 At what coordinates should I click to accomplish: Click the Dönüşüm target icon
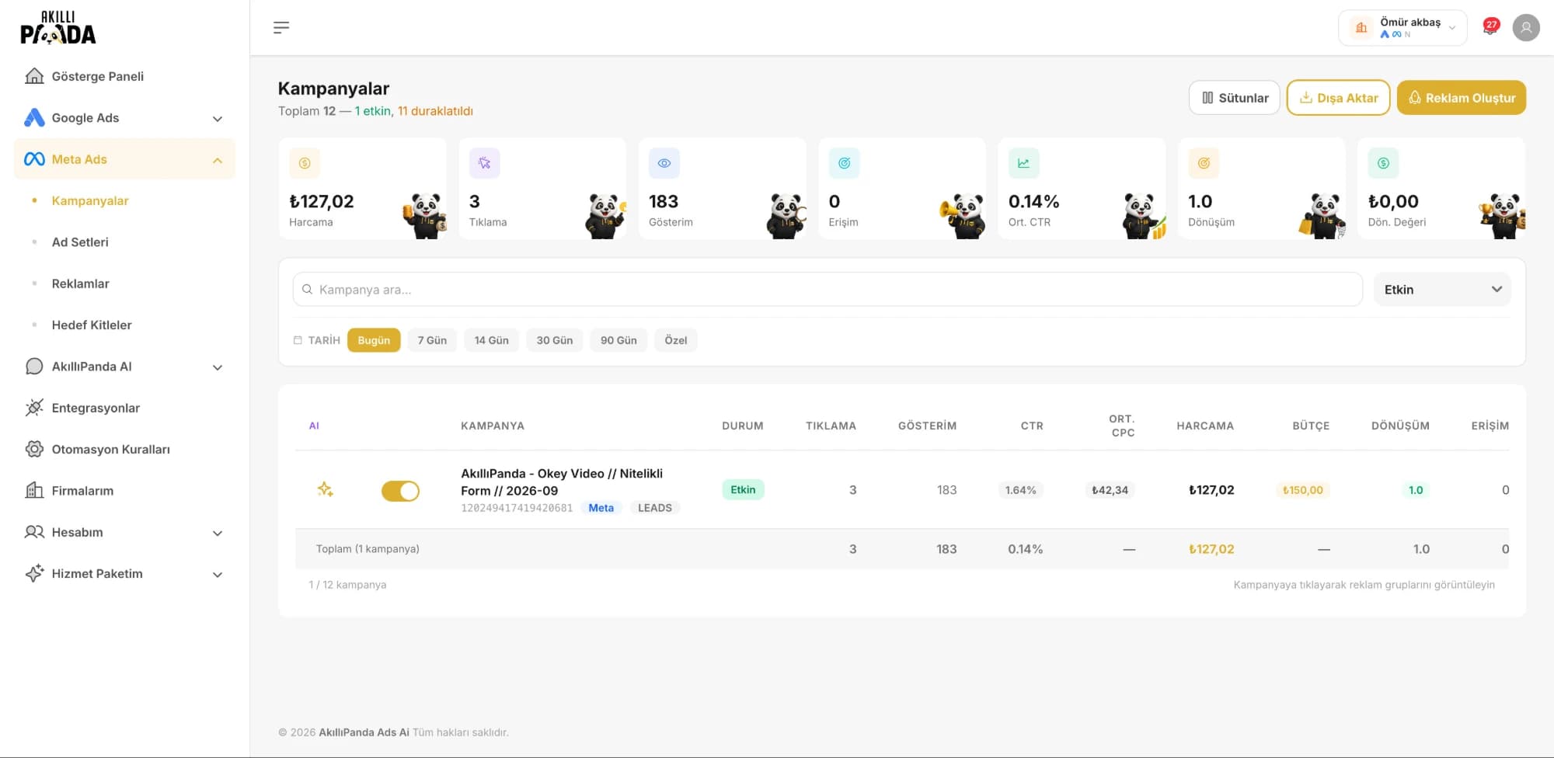[x=1204, y=163]
